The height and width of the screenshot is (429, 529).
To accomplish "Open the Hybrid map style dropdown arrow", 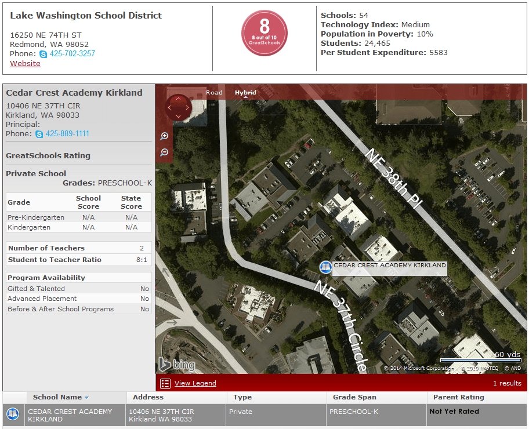I will point(245,97).
